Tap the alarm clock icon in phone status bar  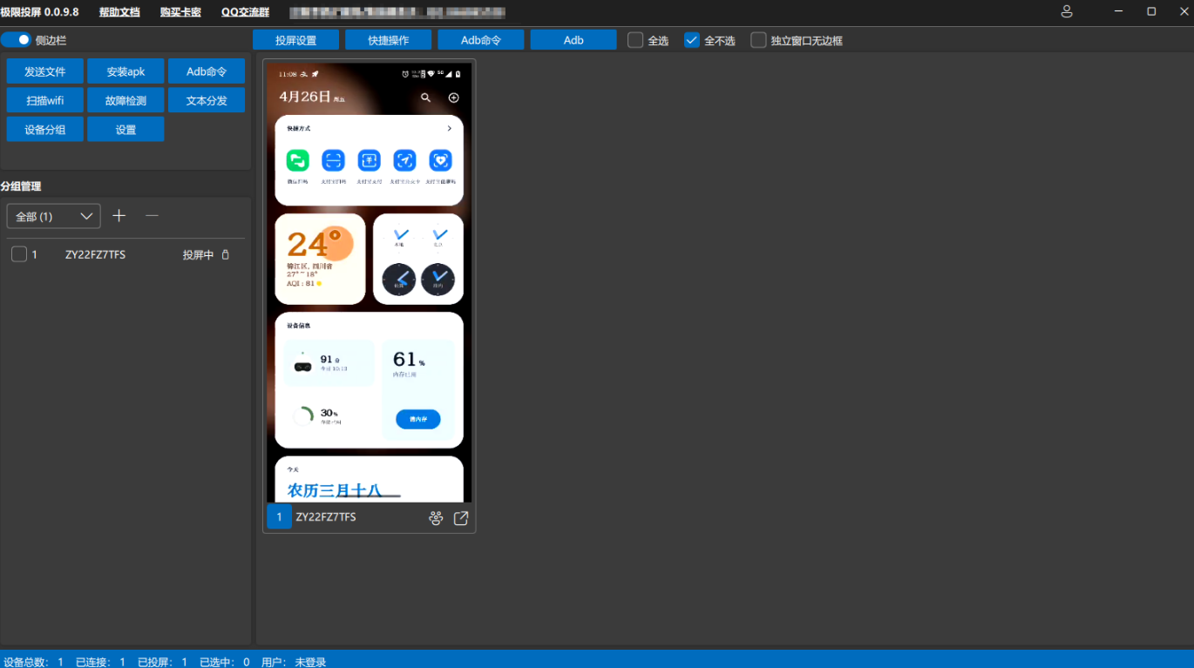point(405,74)
